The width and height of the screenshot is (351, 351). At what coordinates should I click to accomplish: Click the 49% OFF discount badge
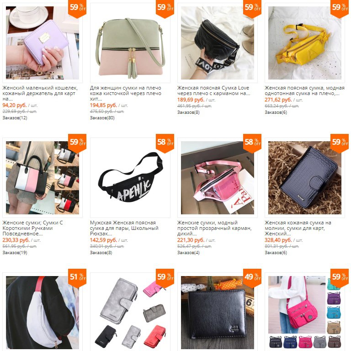pyautogui.click(x=252, y=278)
